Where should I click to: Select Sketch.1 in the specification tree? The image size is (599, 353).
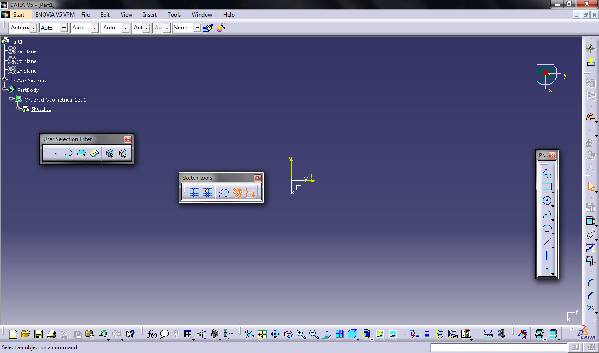[41, 109]
